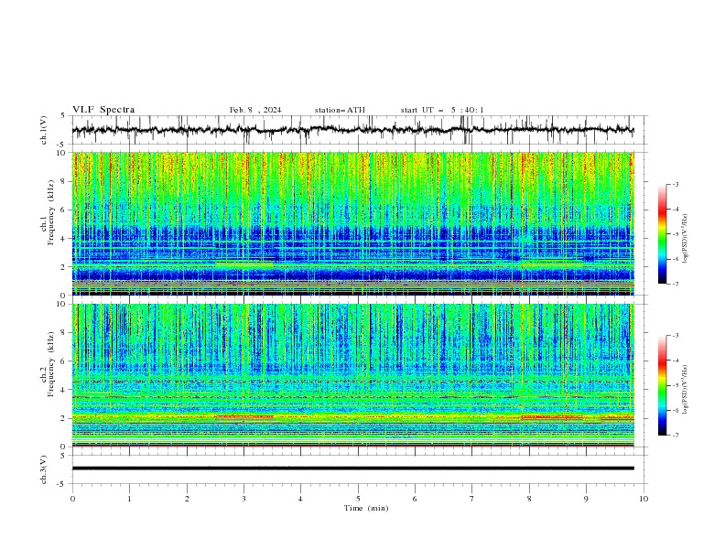Click the "-7" tick on upper color bar
The height and width of the screenshot is (560, 725).
point(676,284)
